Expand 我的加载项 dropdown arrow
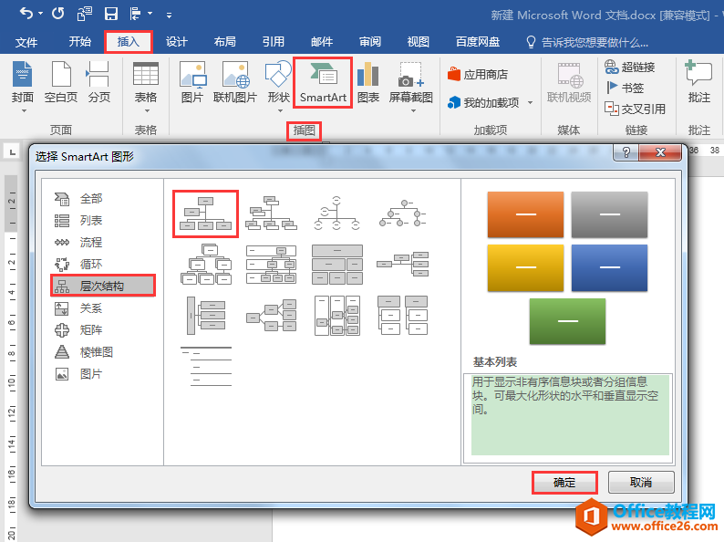724x542 pixels. click(x=530, y=102)
